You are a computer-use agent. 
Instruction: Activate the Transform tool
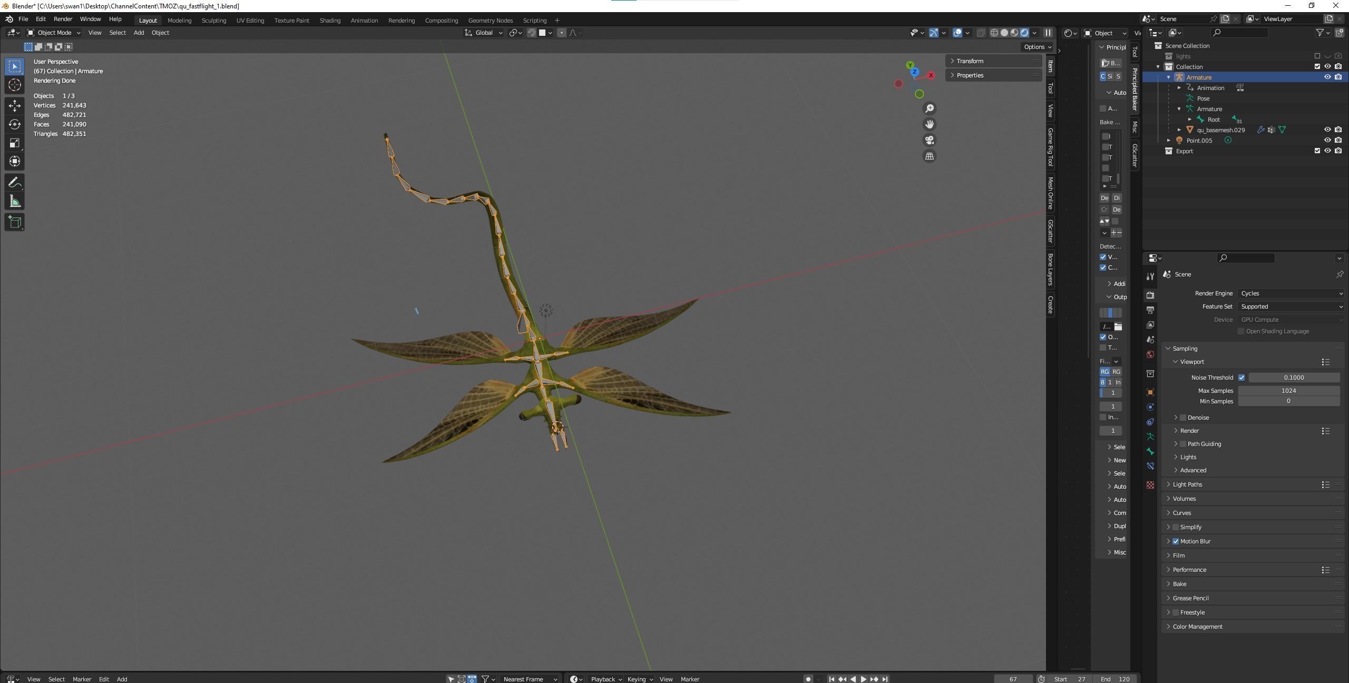coord(15,161)
